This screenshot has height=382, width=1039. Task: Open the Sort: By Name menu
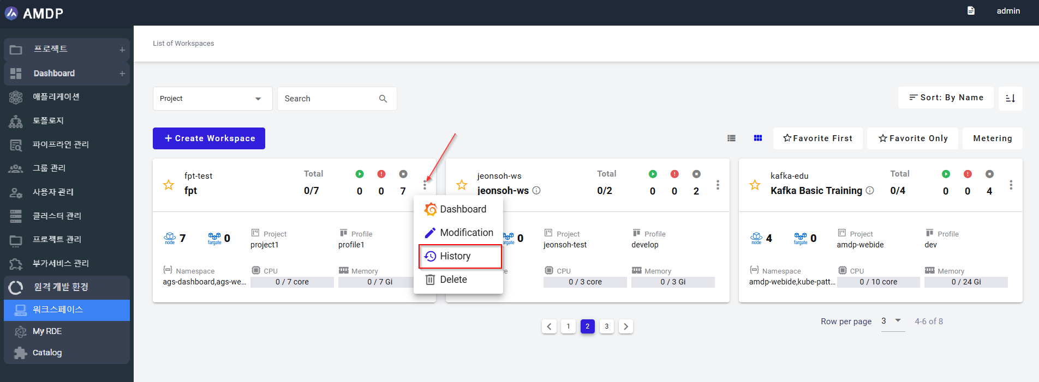tap(946, 98)
